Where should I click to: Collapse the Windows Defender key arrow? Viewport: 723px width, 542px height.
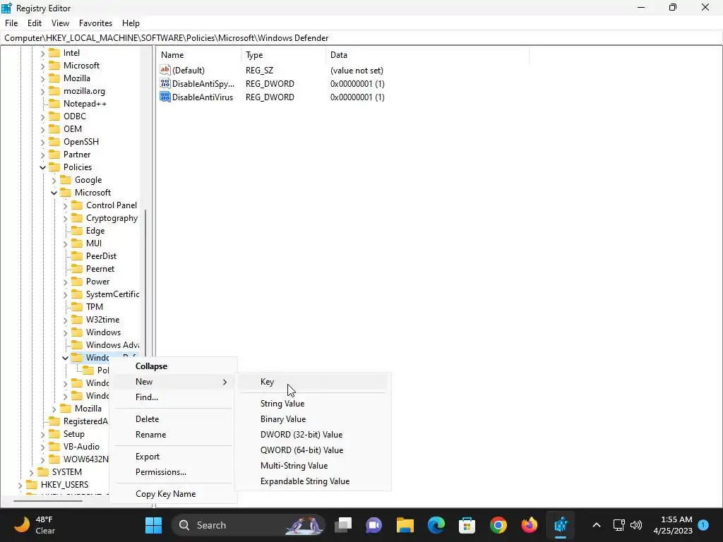click(65, 358)
